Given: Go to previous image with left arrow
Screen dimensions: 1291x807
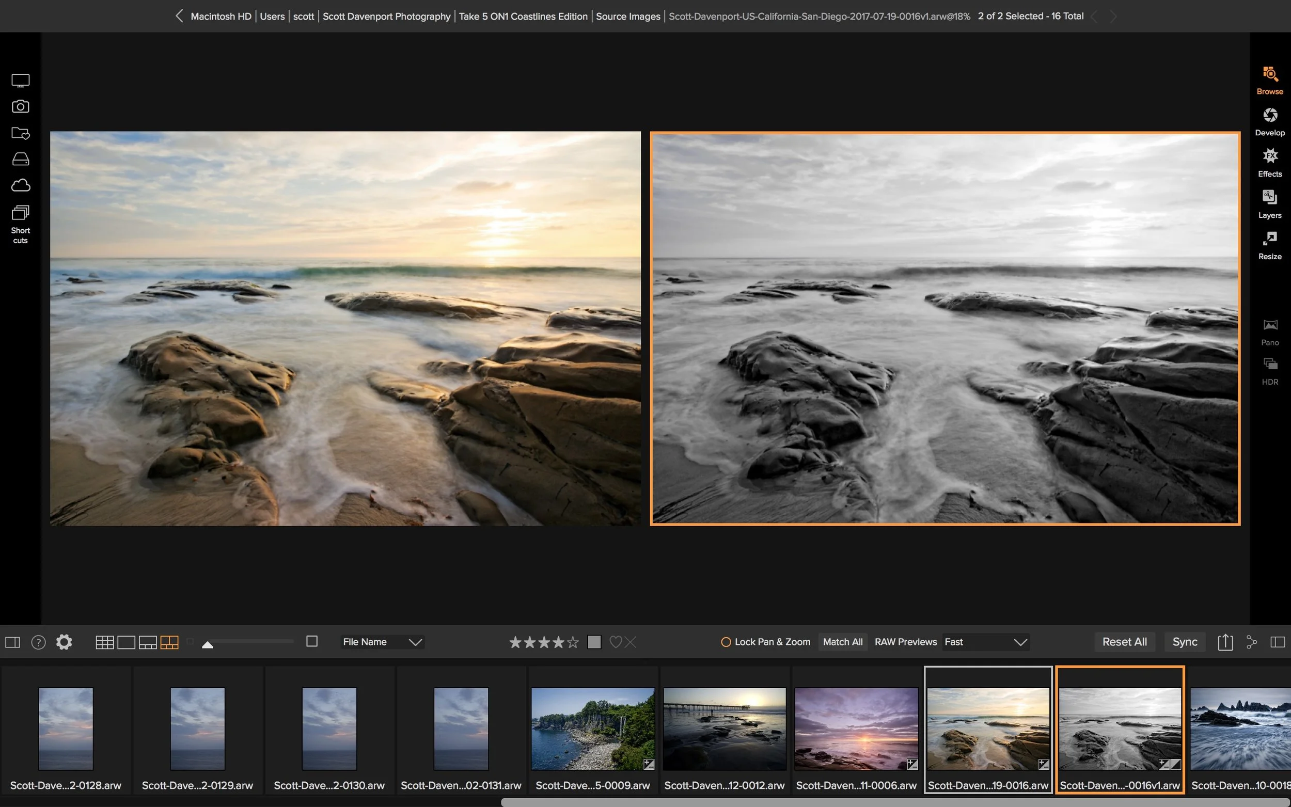Looking at the screenshot, I should coord(1094,17).
